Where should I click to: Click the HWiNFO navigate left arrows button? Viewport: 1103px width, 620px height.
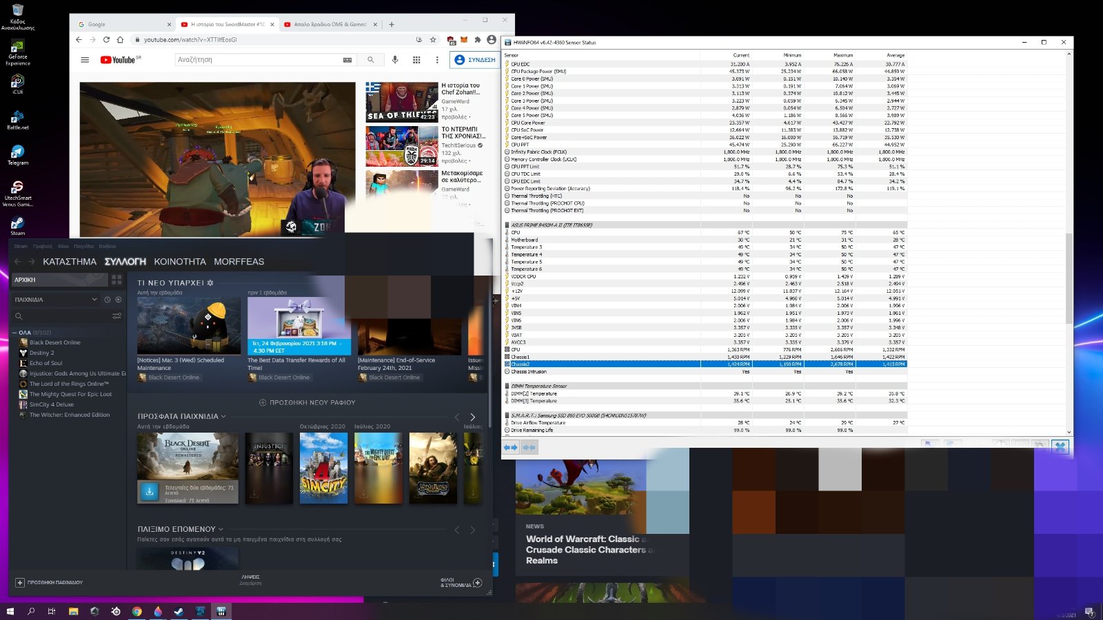[x=510, y=448]
